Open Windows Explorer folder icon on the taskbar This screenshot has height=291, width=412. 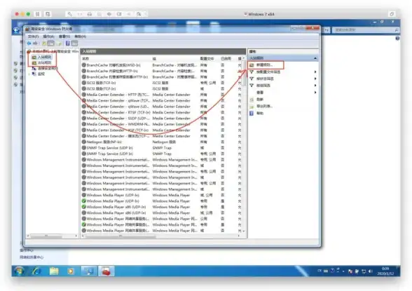[x=54, y=271]
